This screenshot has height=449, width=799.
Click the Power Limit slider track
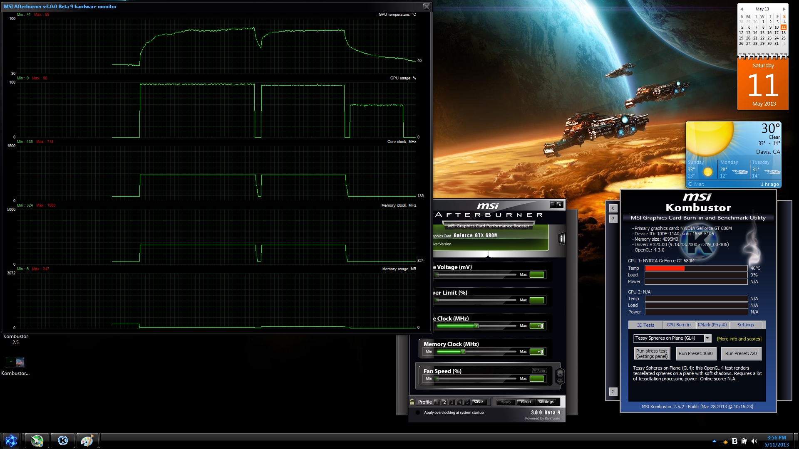[476, 300]
